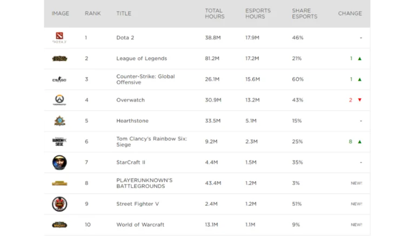Click the green up arrow for Rainbow Six
The width and height of the screenshot is (415, 236).
360,142
